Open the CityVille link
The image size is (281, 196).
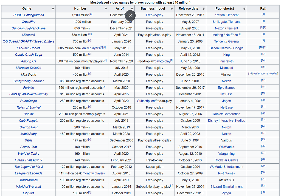(x=29, y=193)
